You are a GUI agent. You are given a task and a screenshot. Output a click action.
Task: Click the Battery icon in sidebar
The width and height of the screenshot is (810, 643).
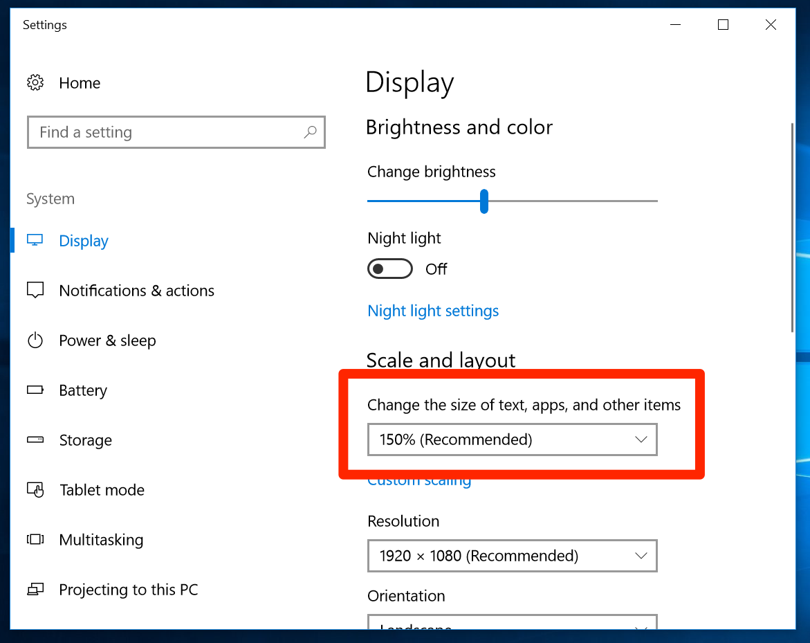pos(35,390)
